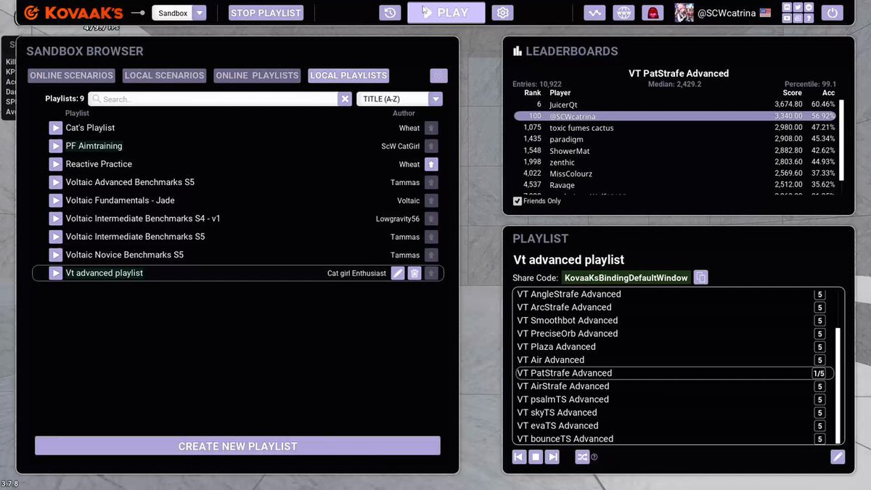Click the KovaaK's logo
871x490 pixels.
(x=73, y=13)
